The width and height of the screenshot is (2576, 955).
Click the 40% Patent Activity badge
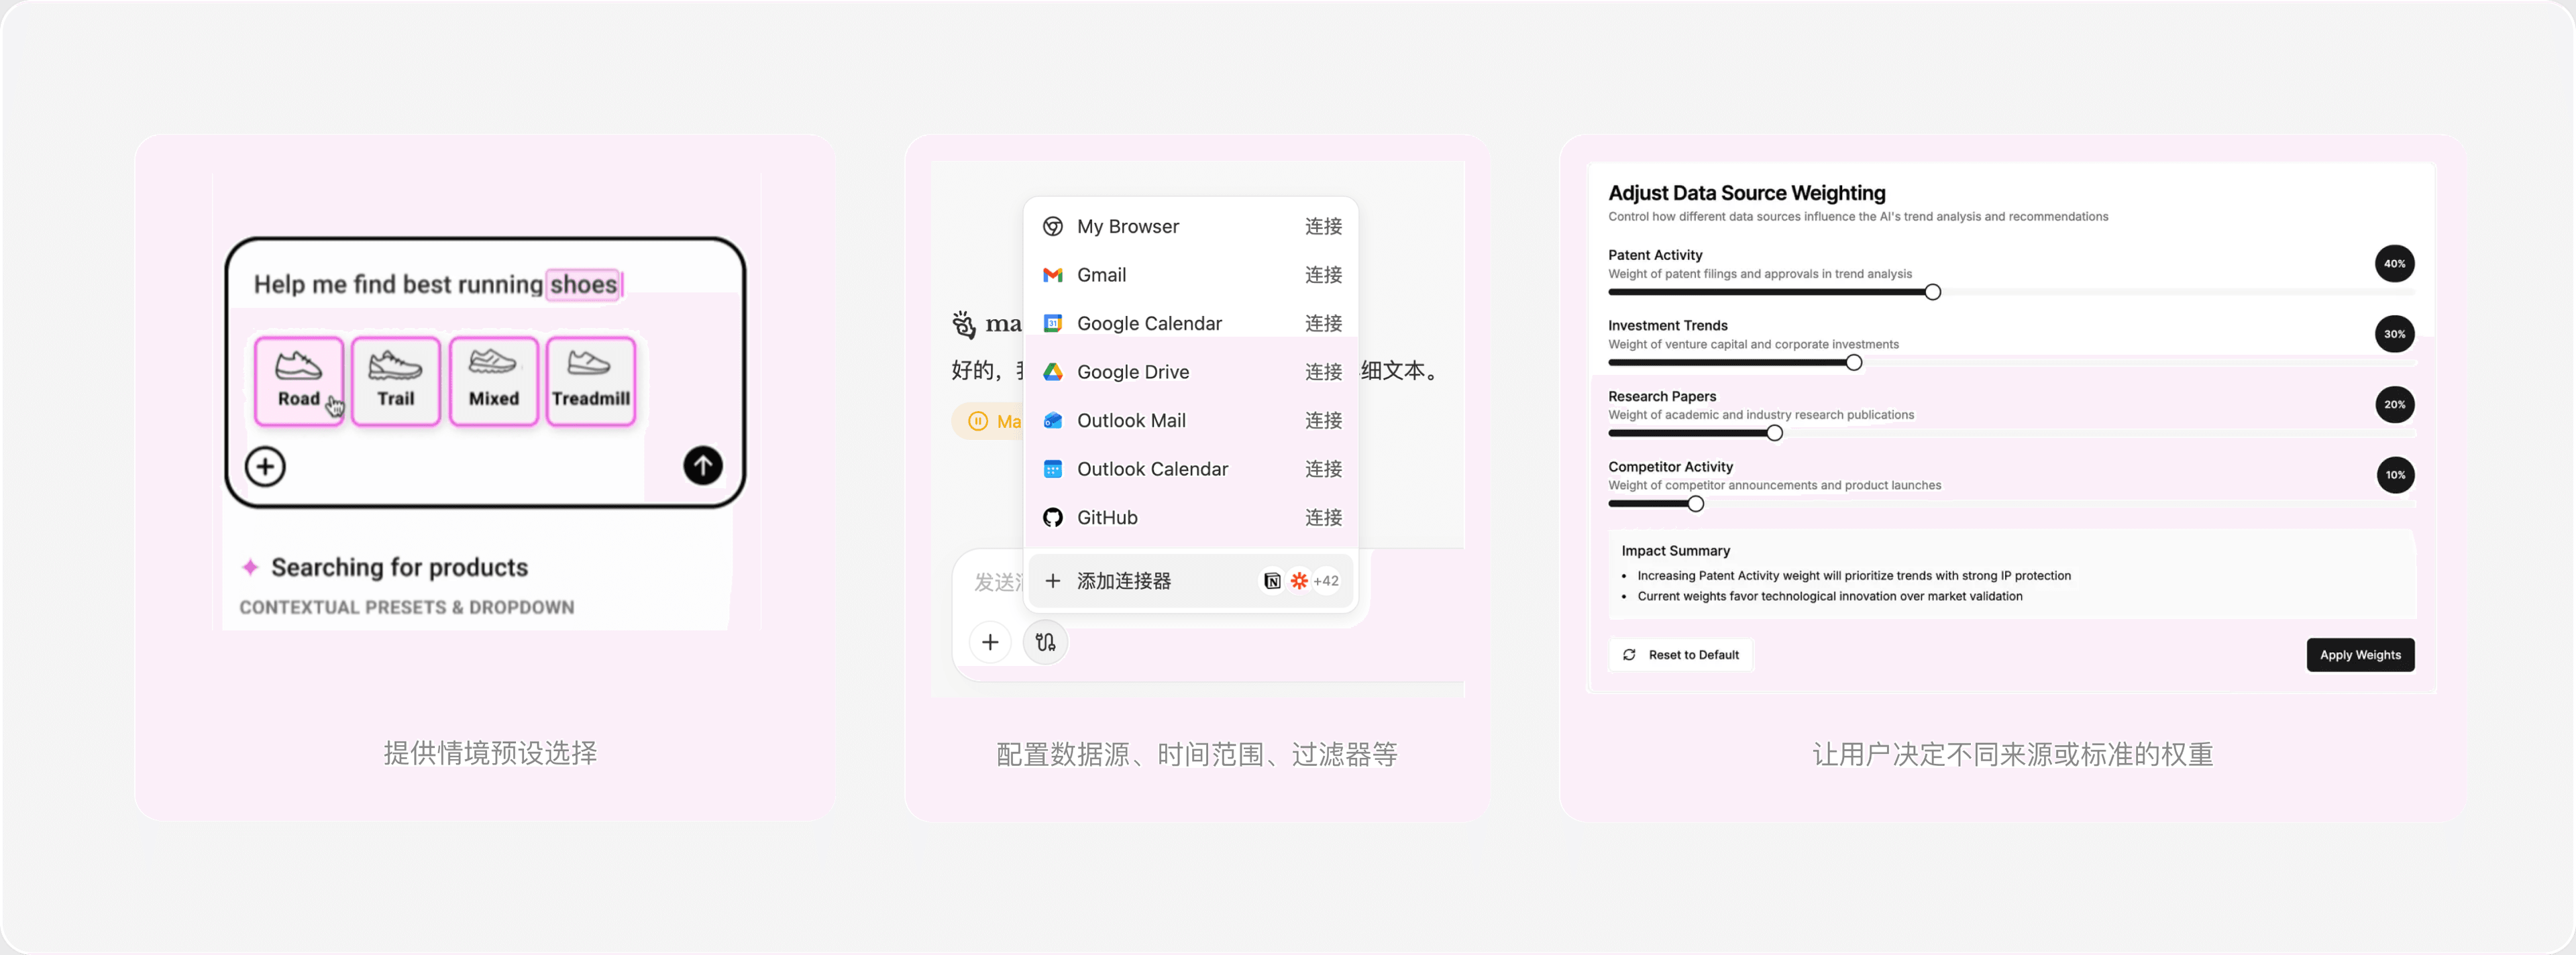click(x=2394, y=264)
